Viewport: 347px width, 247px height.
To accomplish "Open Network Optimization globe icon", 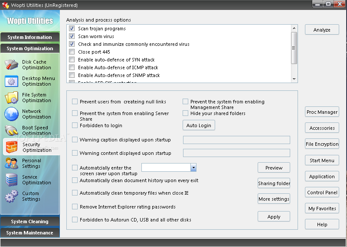I will pyautogui.click(x=12, y=114).
